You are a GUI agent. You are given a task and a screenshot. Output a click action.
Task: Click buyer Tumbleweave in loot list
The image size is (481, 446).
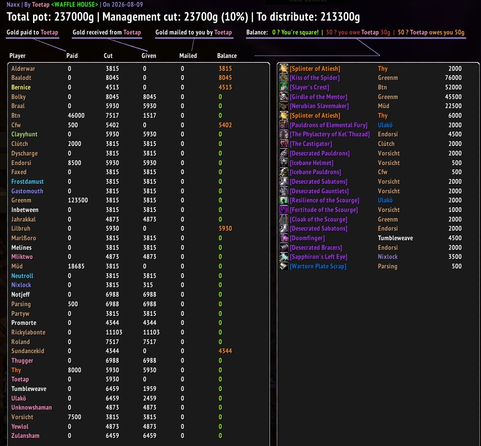(395, 238)
